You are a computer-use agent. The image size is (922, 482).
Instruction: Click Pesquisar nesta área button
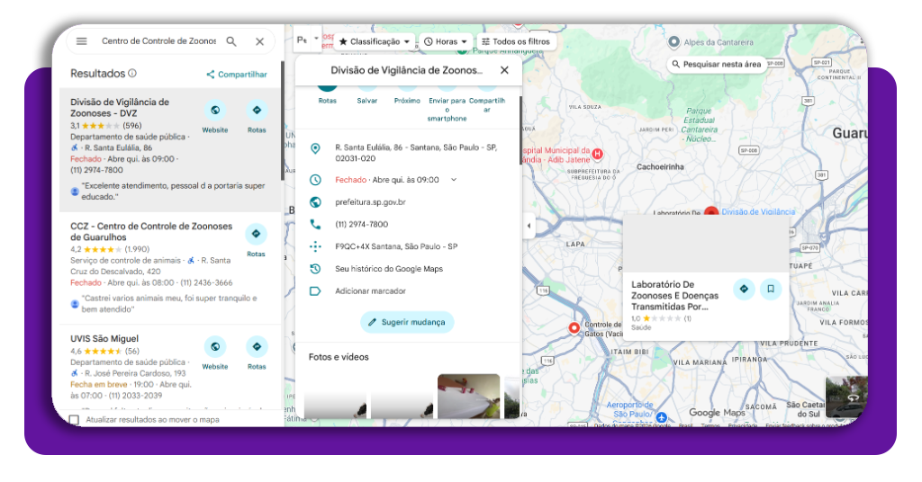coord(717,64)
